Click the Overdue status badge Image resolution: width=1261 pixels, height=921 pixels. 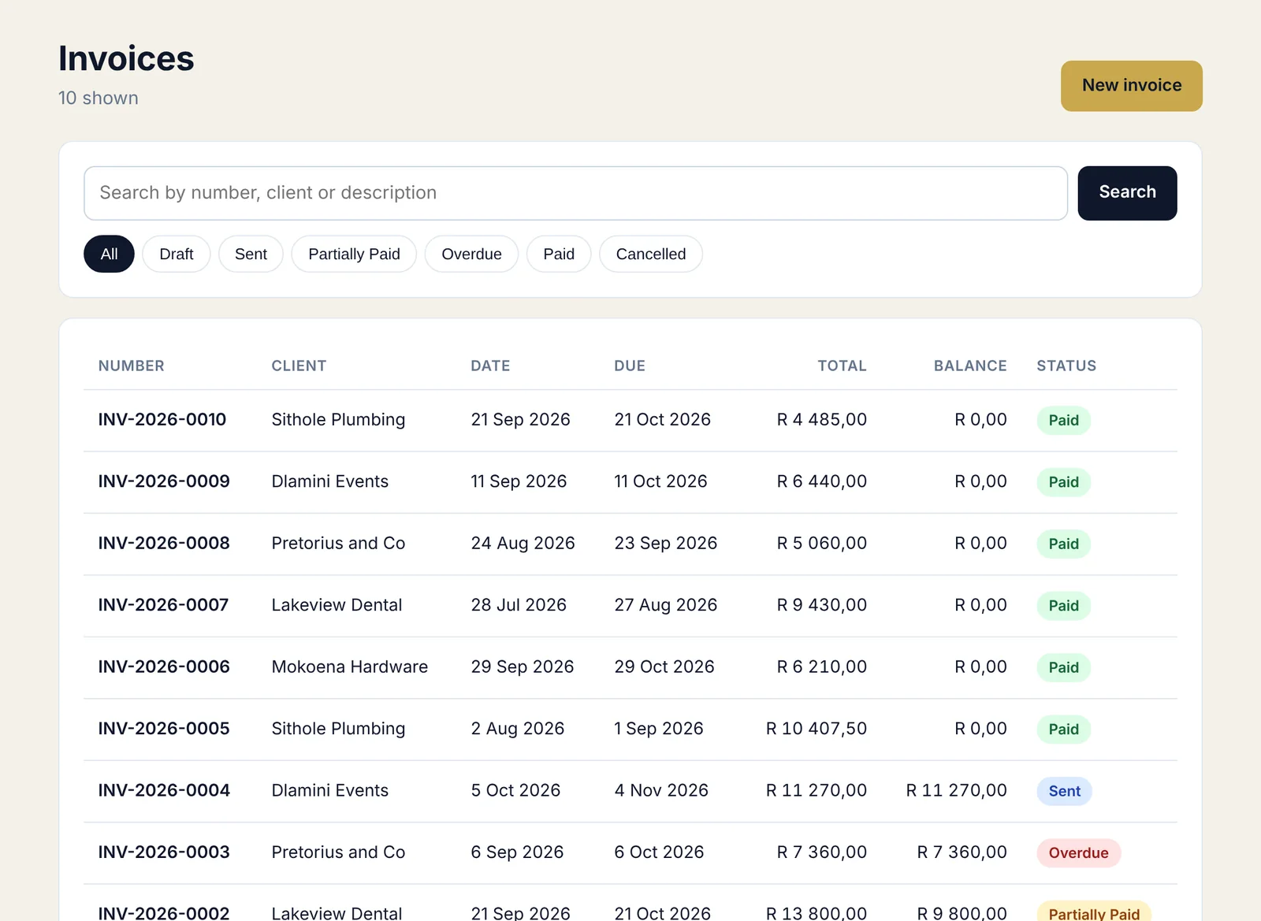point(1078,853)
